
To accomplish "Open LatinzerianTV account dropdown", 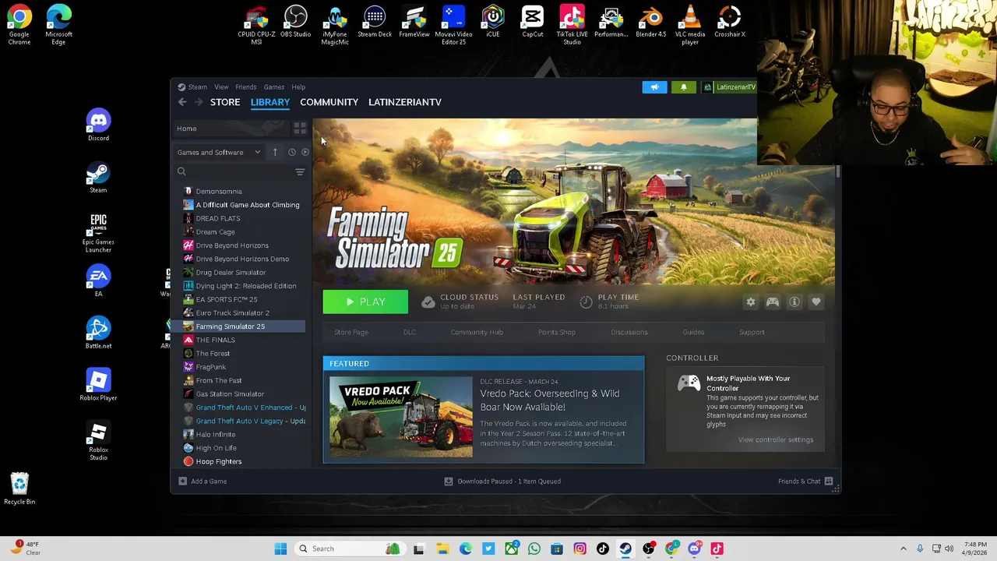I will coord(729,87).
